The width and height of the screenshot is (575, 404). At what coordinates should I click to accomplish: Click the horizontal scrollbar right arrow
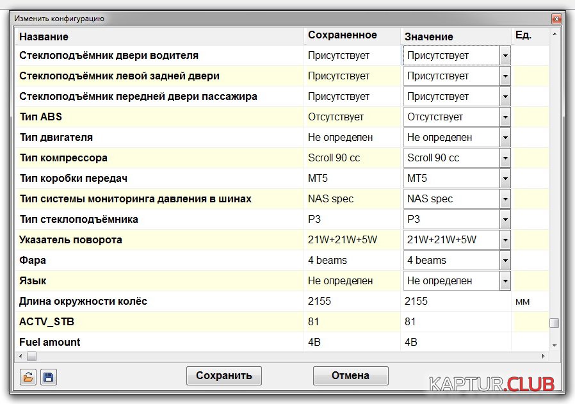[x=545, y=356]
